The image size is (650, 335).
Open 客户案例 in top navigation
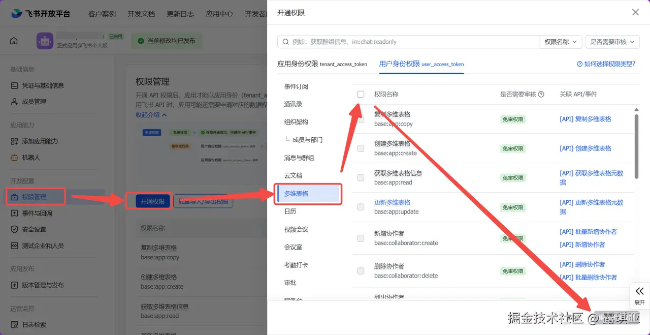[102, 14]
